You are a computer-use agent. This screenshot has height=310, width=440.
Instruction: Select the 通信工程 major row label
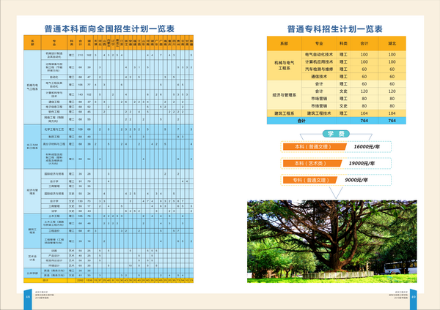point(54,102)
